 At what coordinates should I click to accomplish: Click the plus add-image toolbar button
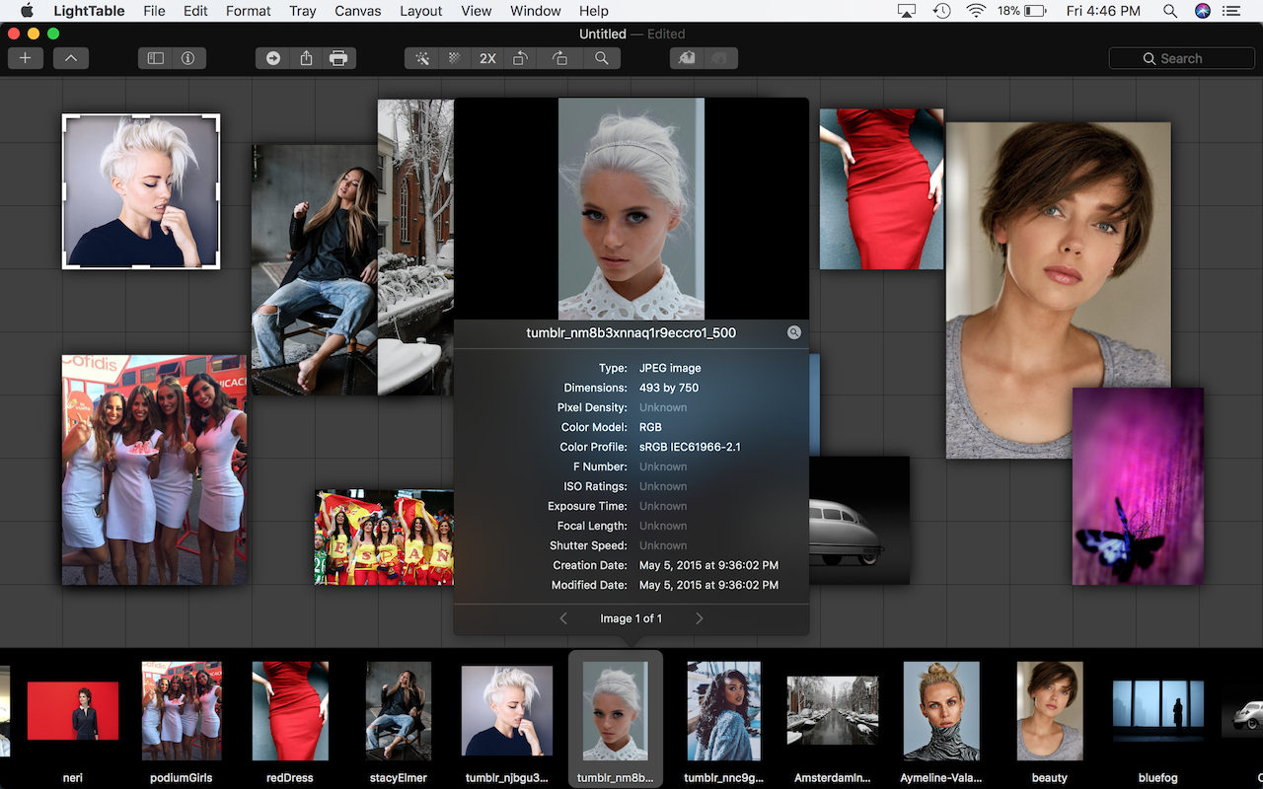coord(25,58)
